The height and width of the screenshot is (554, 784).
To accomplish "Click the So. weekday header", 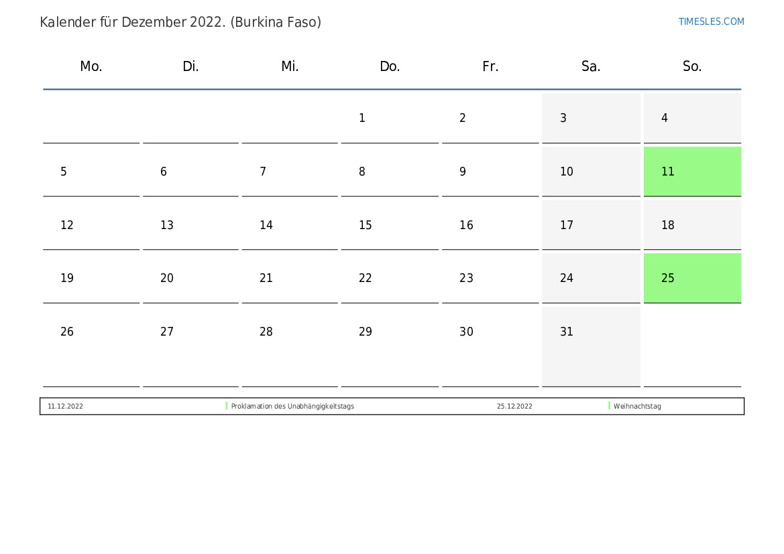I will [x=692, y=66].
